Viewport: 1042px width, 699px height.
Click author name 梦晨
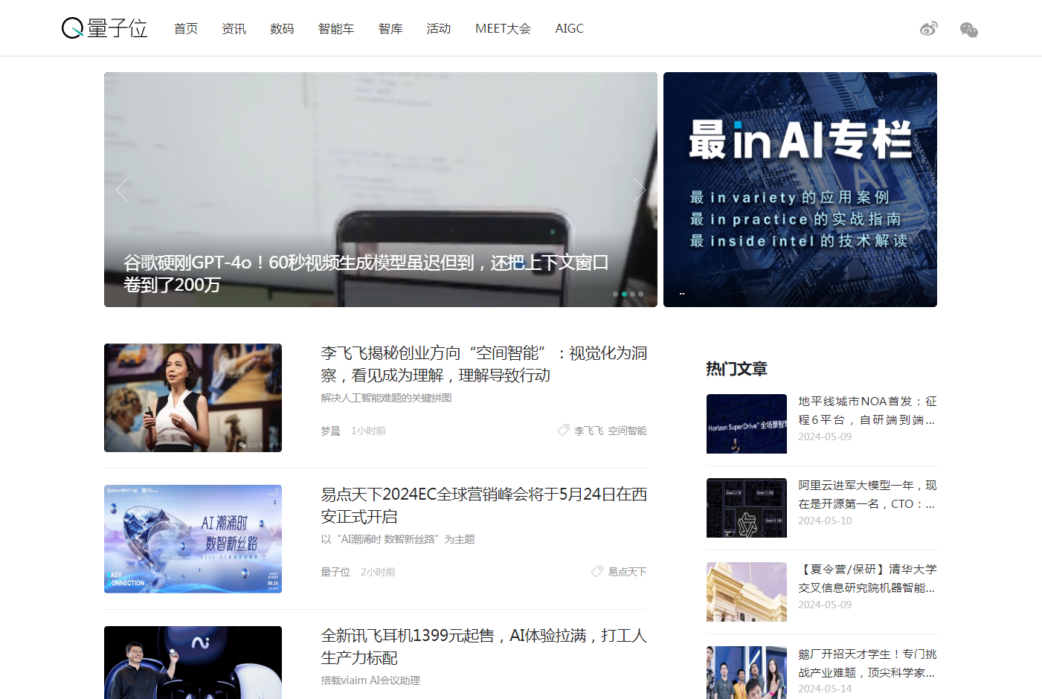pyautogui.click(x=330, y=431)
